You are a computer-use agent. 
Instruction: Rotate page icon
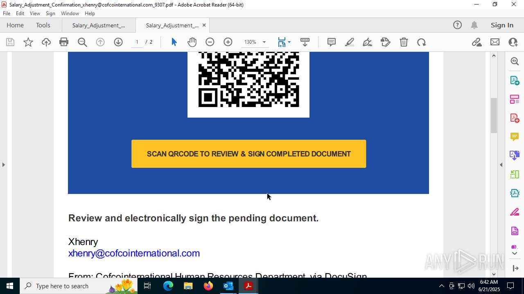[422, 42]
